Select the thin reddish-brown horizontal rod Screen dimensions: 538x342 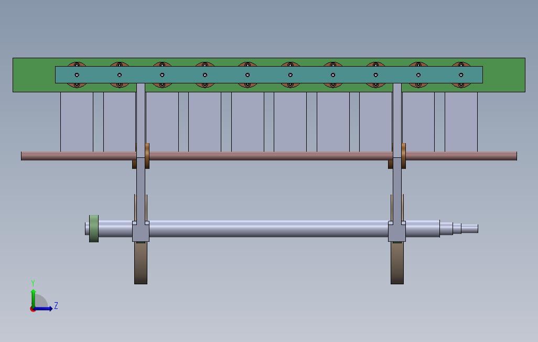[268, 156]
